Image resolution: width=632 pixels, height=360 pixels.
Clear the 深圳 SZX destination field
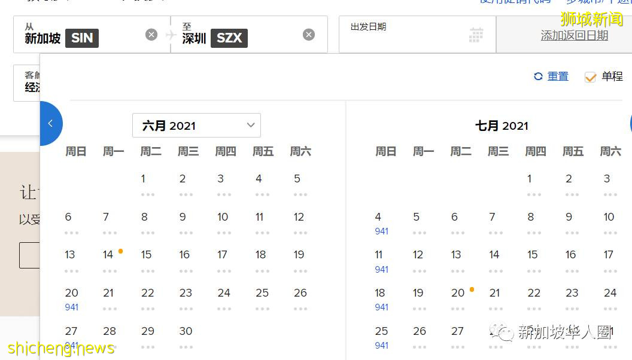tap(309, 34)
